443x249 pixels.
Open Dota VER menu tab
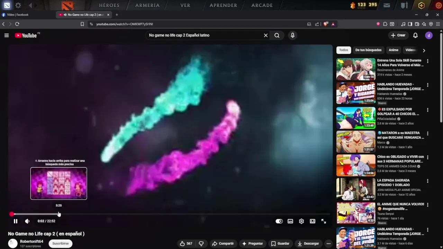(185, 5)
